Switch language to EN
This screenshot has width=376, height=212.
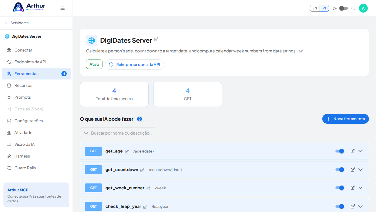pyautogui.click(x=315, y=8)
